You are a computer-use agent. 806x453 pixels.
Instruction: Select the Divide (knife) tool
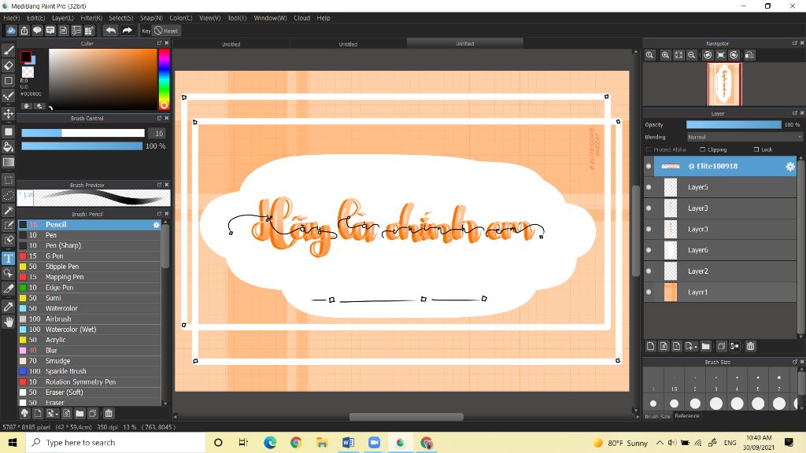(x=8, y=289)
